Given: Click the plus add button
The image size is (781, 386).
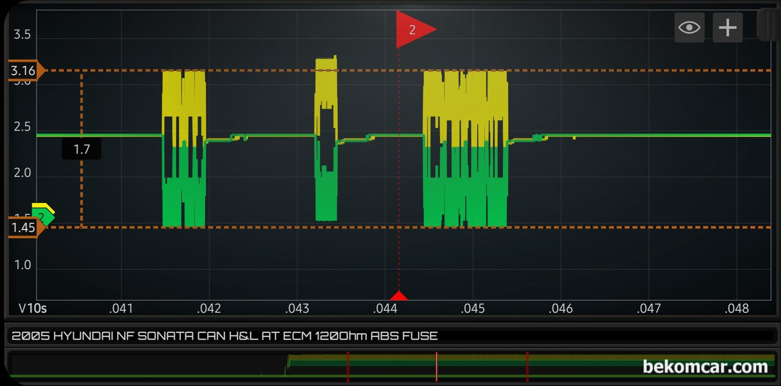Looking at the screenshot, I should pos(728,27).
